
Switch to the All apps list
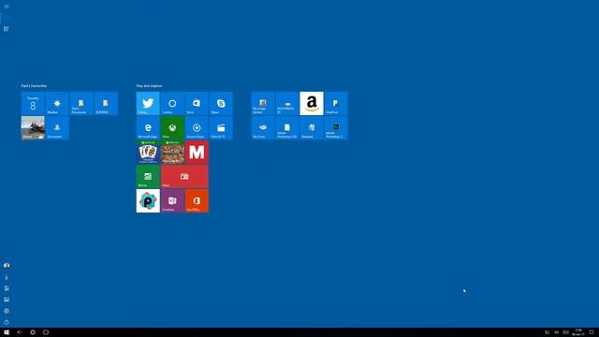tap(7, 29)
